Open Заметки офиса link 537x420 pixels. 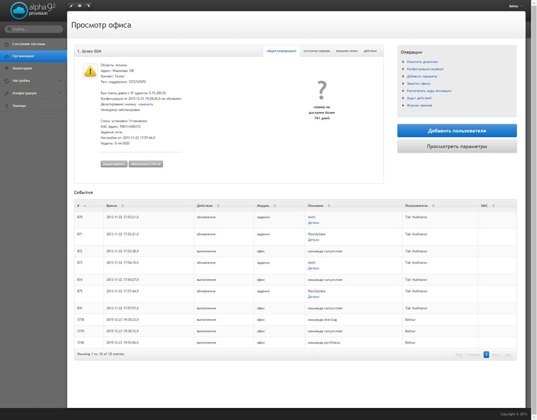418,84
